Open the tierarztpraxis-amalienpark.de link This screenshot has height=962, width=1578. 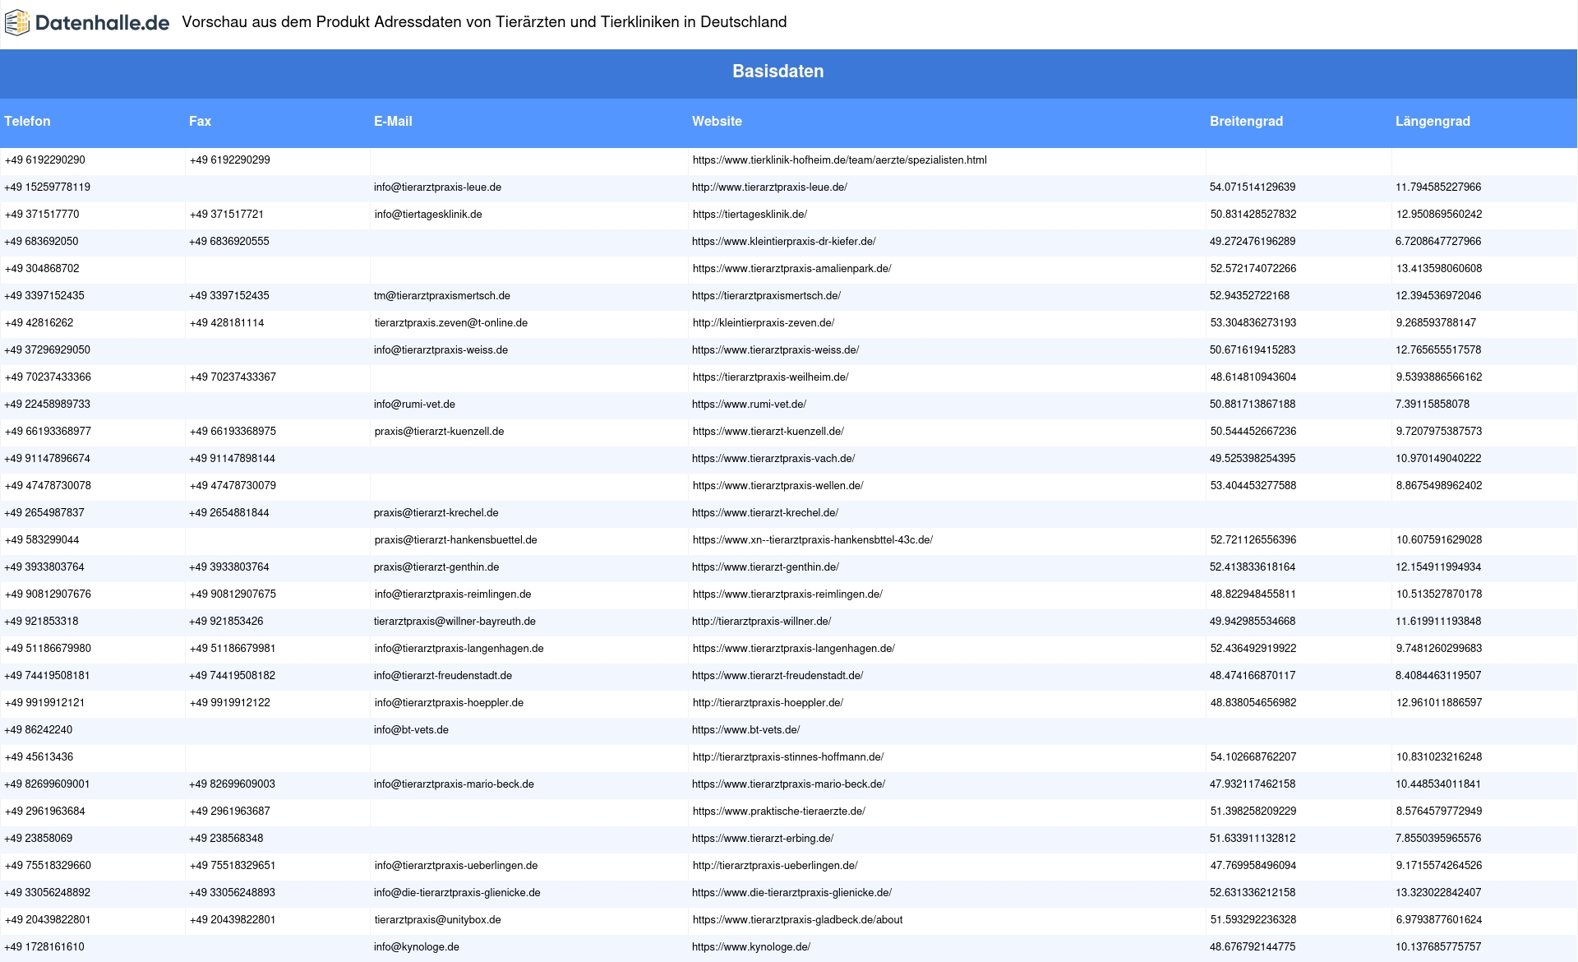tap(791, 269)
